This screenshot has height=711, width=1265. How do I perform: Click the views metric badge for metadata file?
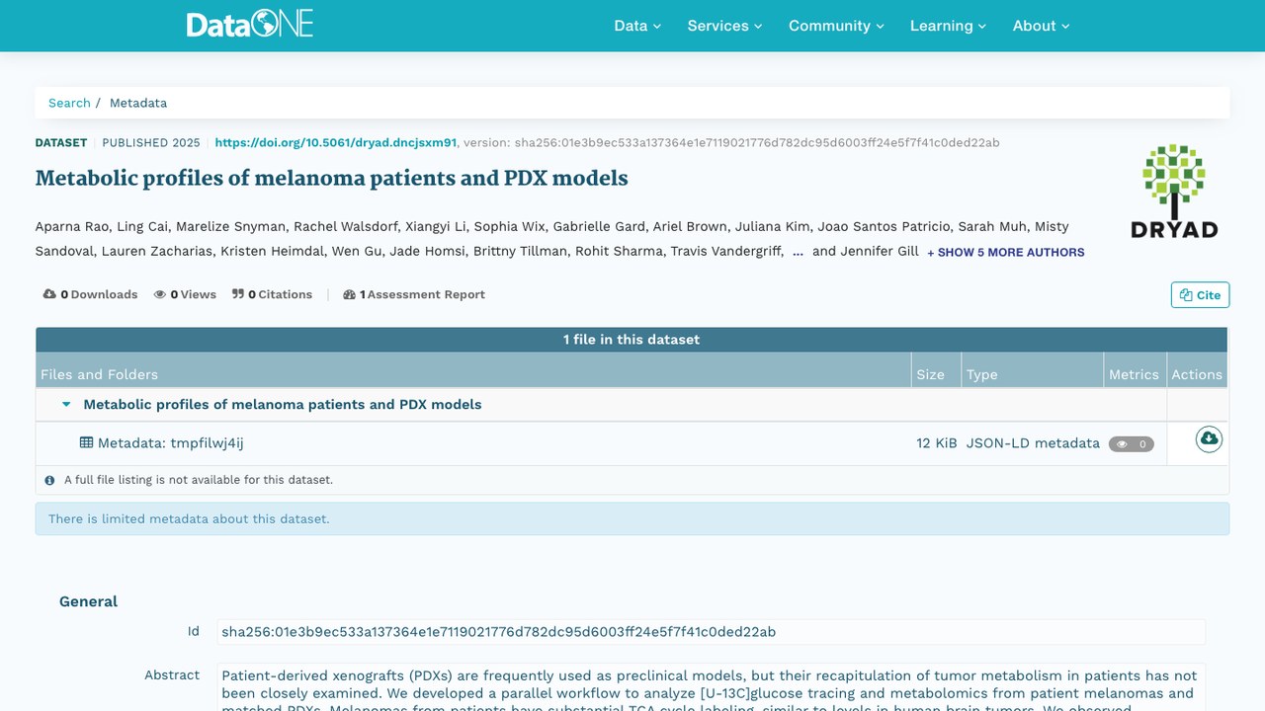point(1132,444)
